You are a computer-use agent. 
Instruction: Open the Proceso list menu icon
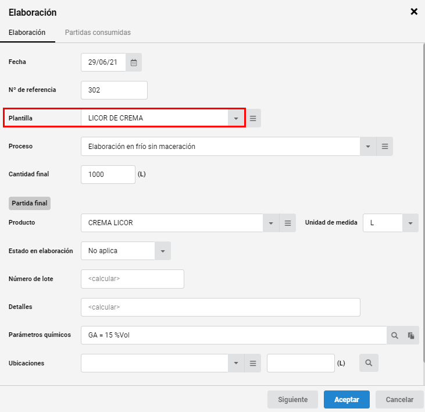pyautogui.click(x=385, y=147)
